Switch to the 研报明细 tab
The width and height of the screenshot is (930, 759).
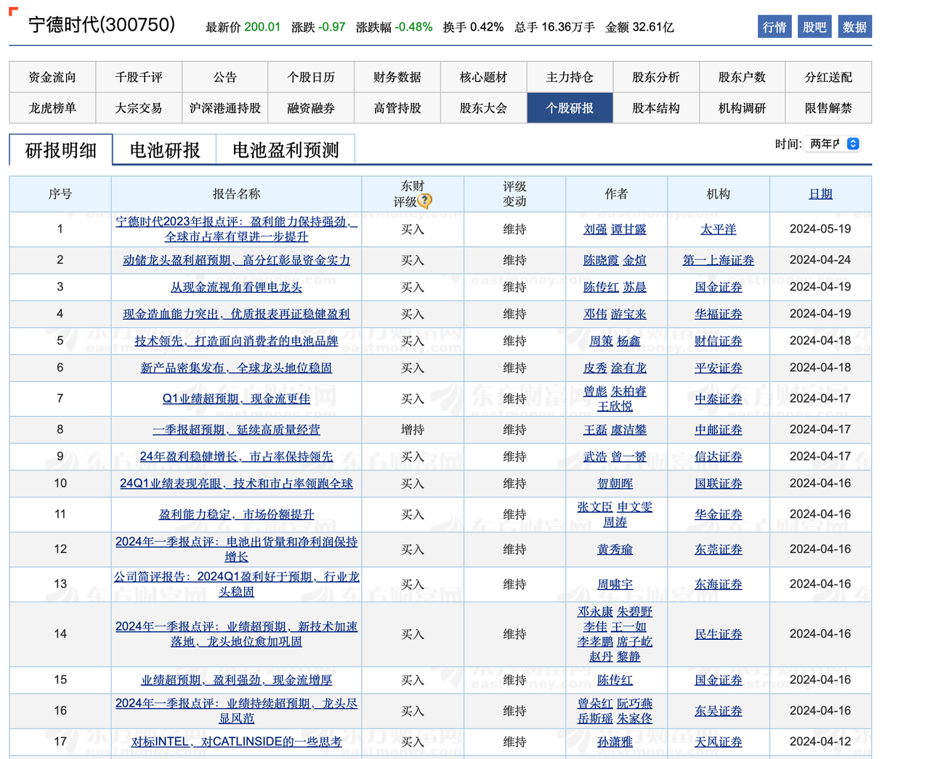click(61, 150)
